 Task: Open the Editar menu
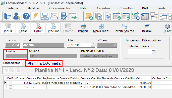pyautogui.click(x=84, y=8)
